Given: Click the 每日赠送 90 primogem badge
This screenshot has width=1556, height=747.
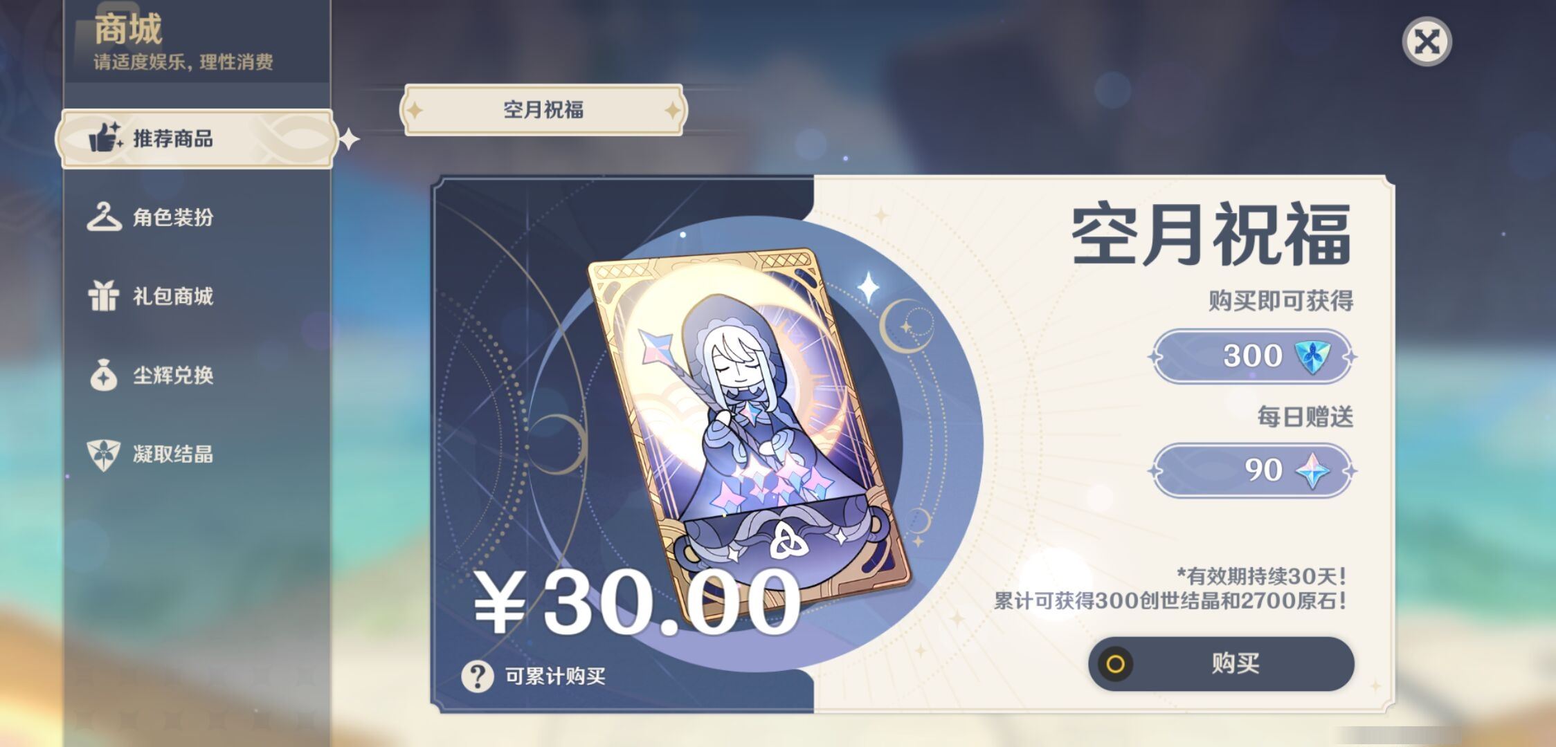Looking at the screenshot, I should [1252, 470].
